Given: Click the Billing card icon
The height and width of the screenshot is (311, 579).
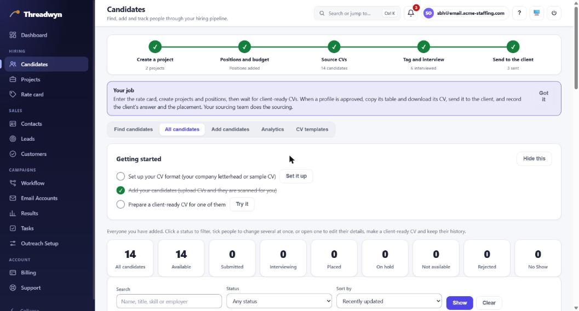Looking at the screenshot, I should tap(13, 273).
